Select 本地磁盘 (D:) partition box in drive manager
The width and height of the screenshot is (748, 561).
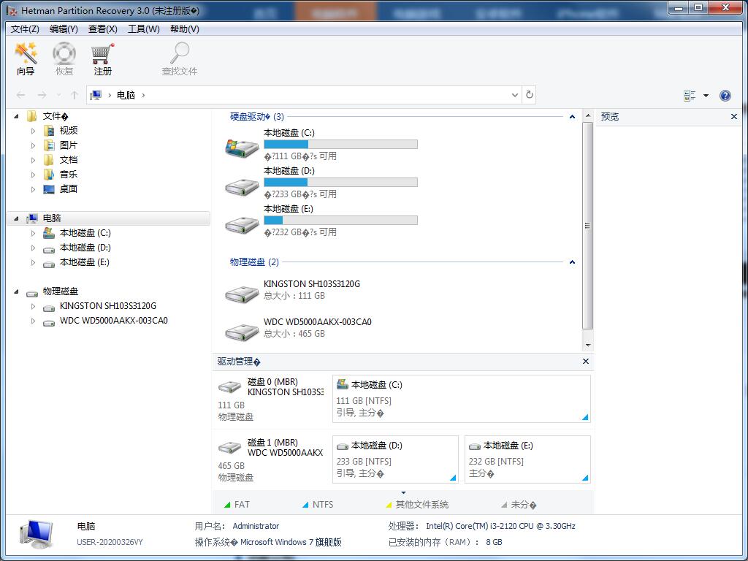[395, 459]
